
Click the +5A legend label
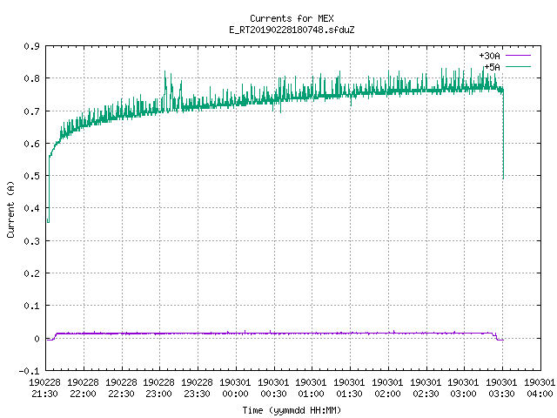492,67
